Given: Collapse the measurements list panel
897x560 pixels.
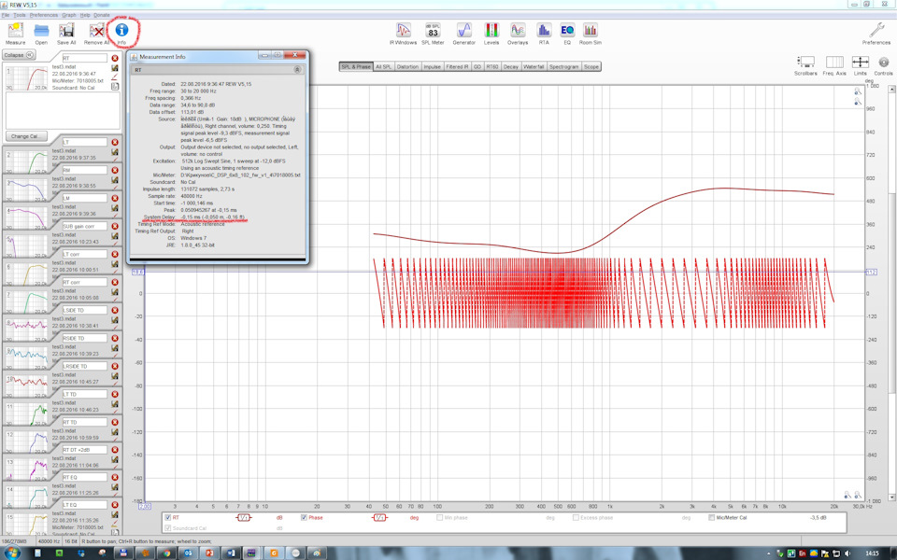Looking at the screenshot, I should point(19,55).
